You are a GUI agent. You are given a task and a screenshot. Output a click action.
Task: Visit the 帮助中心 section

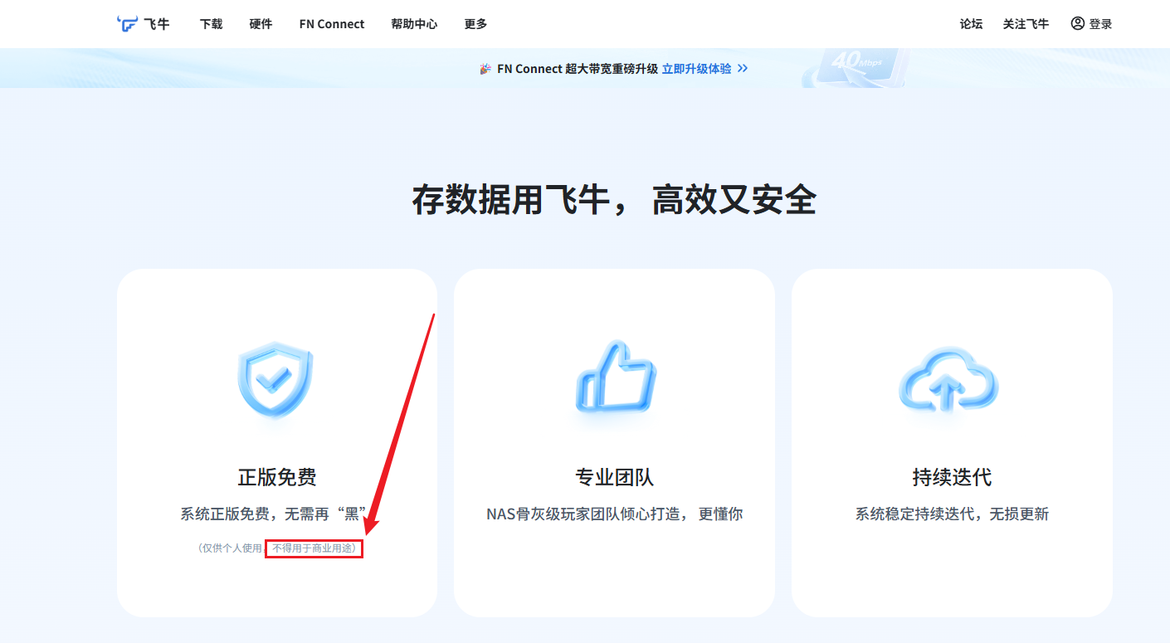[x=414, y=24]
